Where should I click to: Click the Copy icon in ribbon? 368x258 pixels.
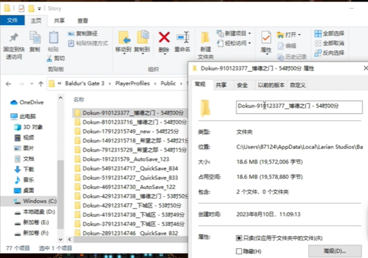pos(35,37)
